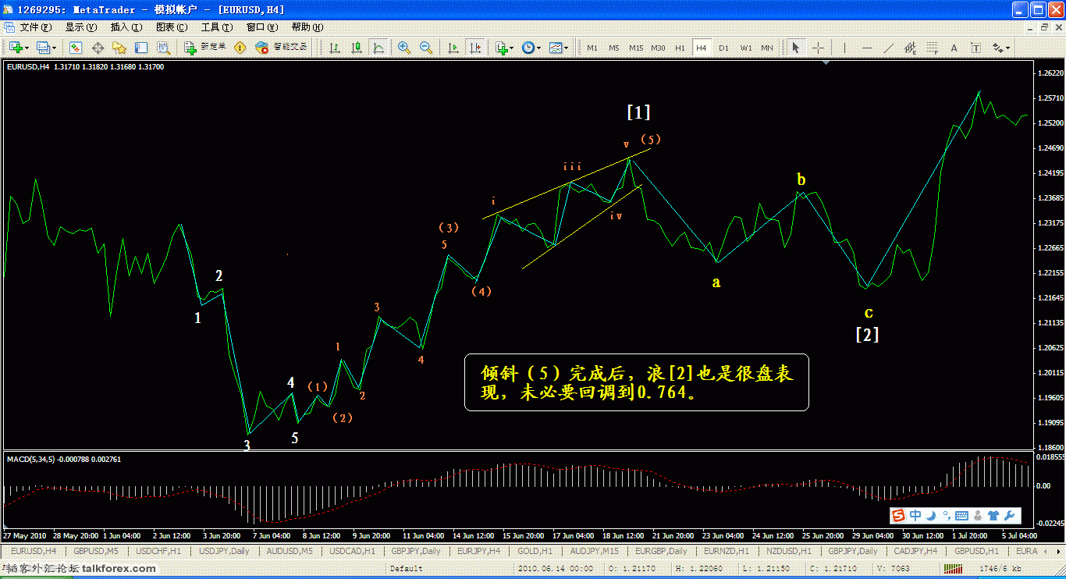
Task: Switch to the GBPUSD,M5 chart tab
Action: 98,551
